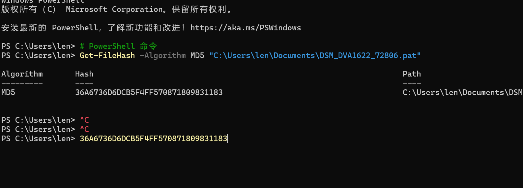Click the MD5 value in the output row
The image size is (523, 188).
pos(8,92)
